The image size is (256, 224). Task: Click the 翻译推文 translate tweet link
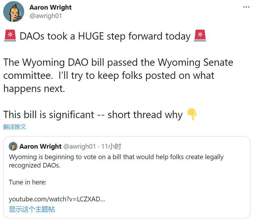(x=15, y=127)
